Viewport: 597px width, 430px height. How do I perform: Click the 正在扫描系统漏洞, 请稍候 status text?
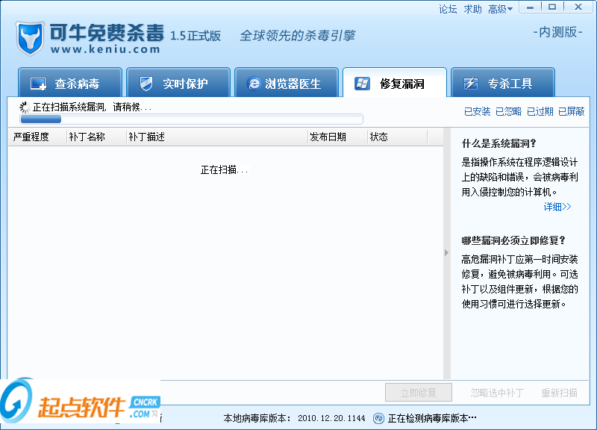point(92,107)
